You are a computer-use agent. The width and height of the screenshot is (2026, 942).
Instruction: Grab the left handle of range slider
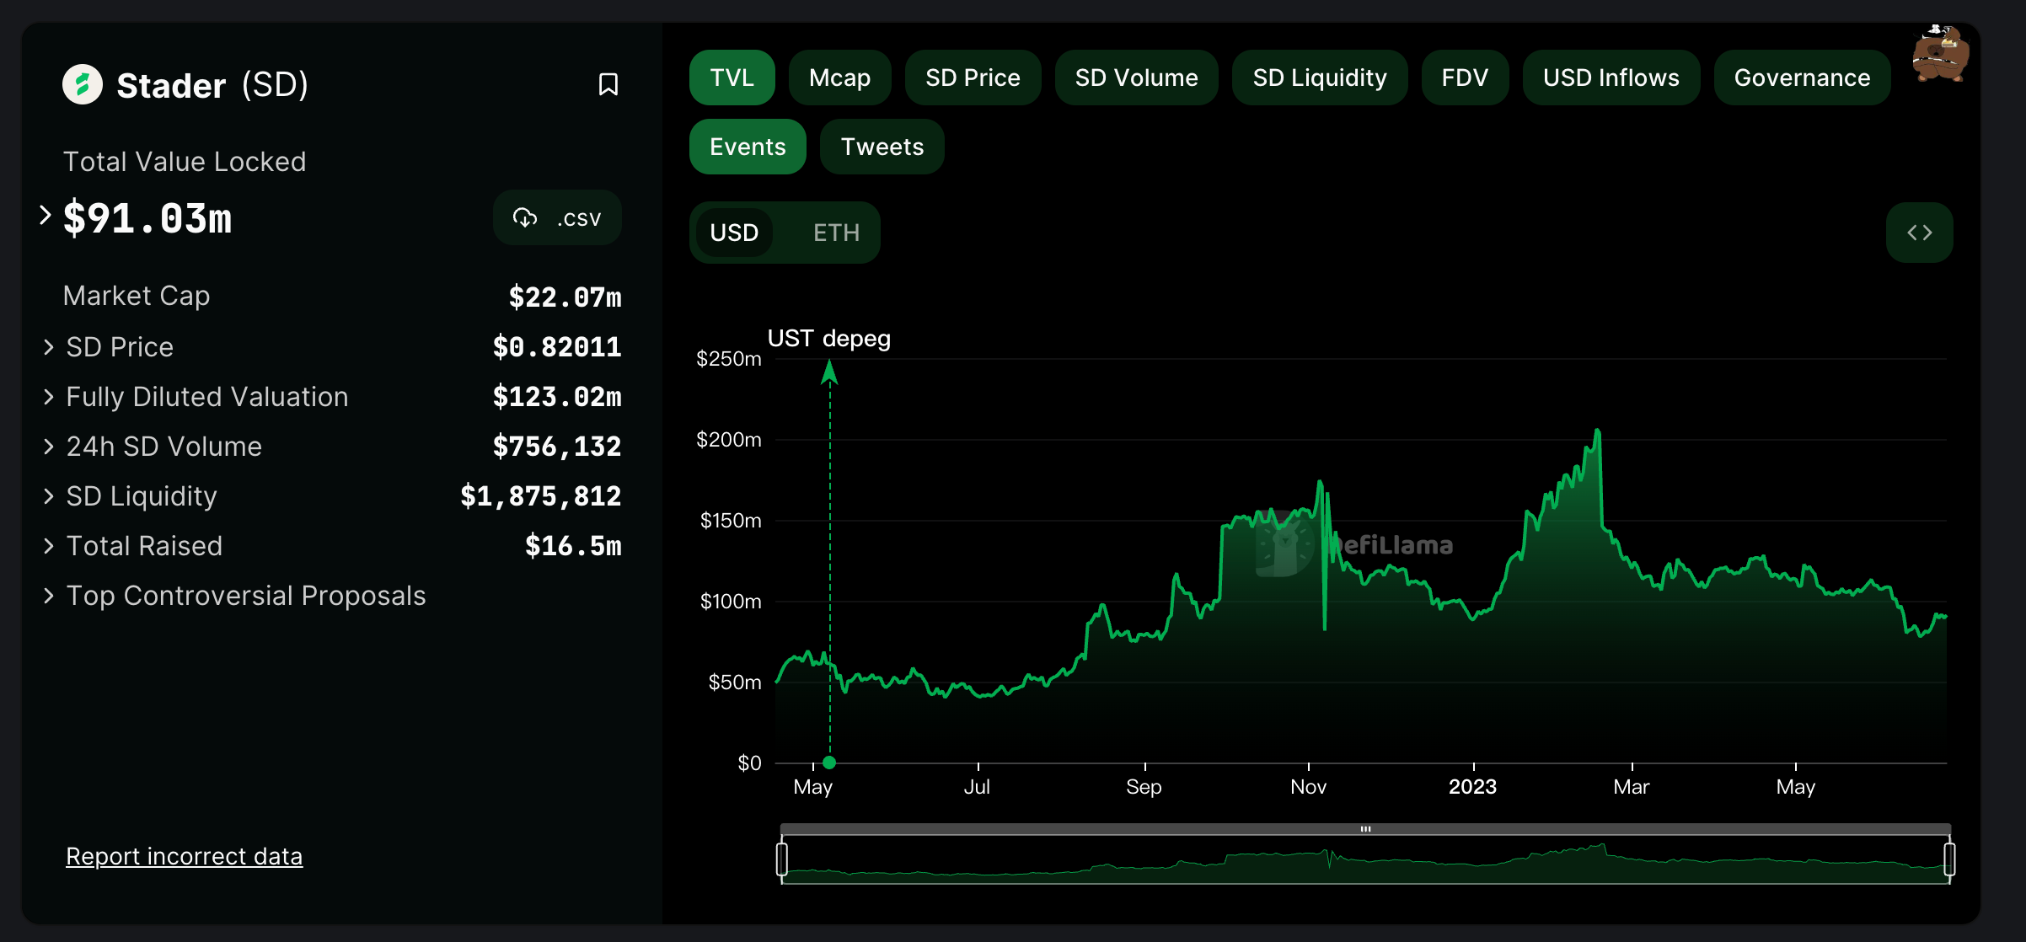tap(782, 859)
